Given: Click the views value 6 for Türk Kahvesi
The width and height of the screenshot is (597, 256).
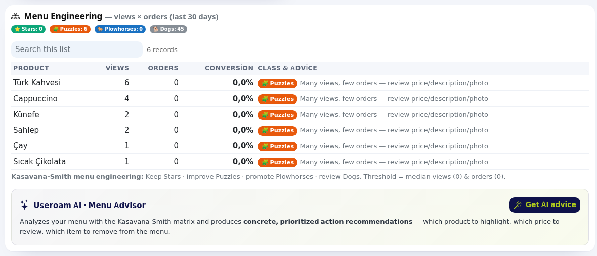Looking at the screenshot, I should [127, 83].
